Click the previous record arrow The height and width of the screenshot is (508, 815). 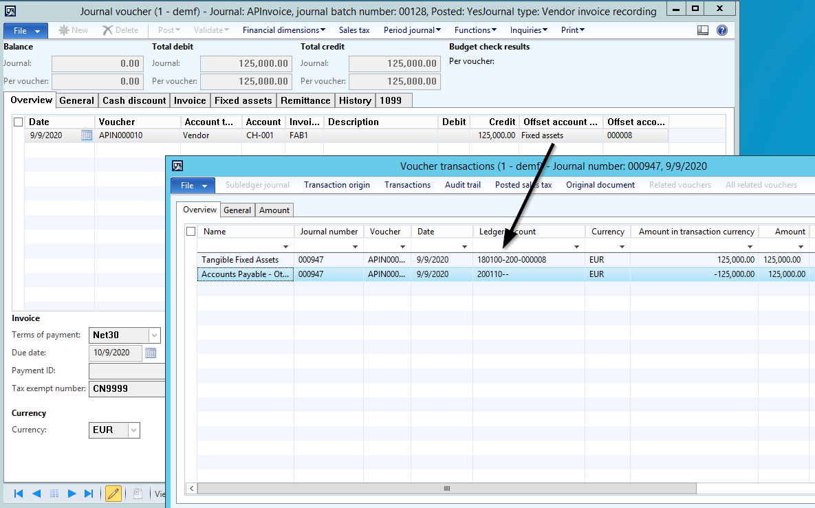pos(36,494)
